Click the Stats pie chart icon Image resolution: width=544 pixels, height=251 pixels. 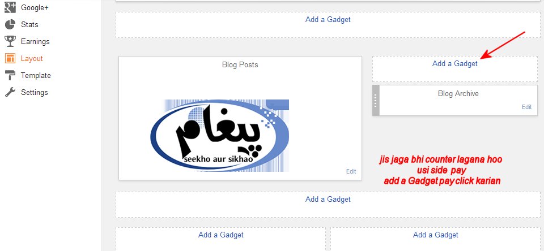pos(10,24)
